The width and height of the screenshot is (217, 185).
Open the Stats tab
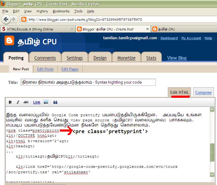pos(151,58)
